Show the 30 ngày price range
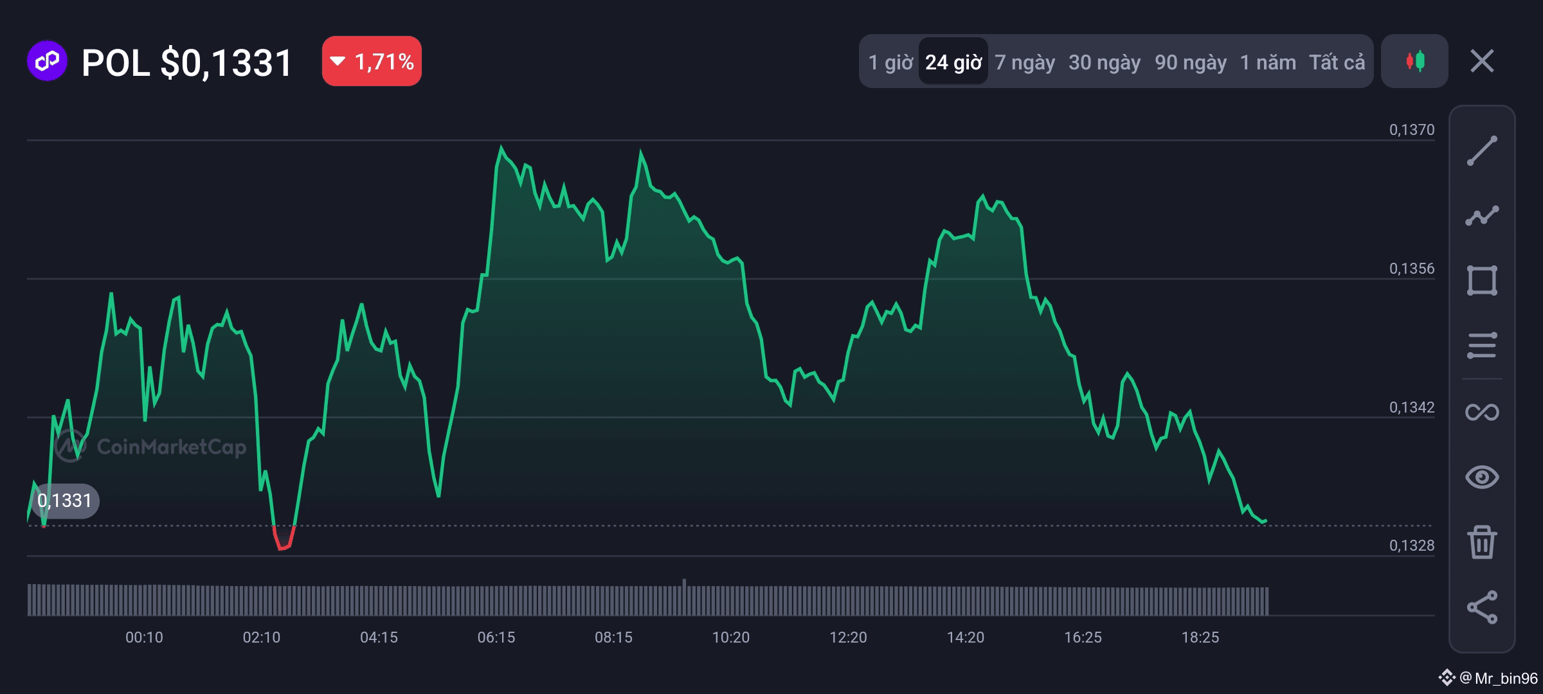Screen dimensions: 1543x694 [1105, 62]
